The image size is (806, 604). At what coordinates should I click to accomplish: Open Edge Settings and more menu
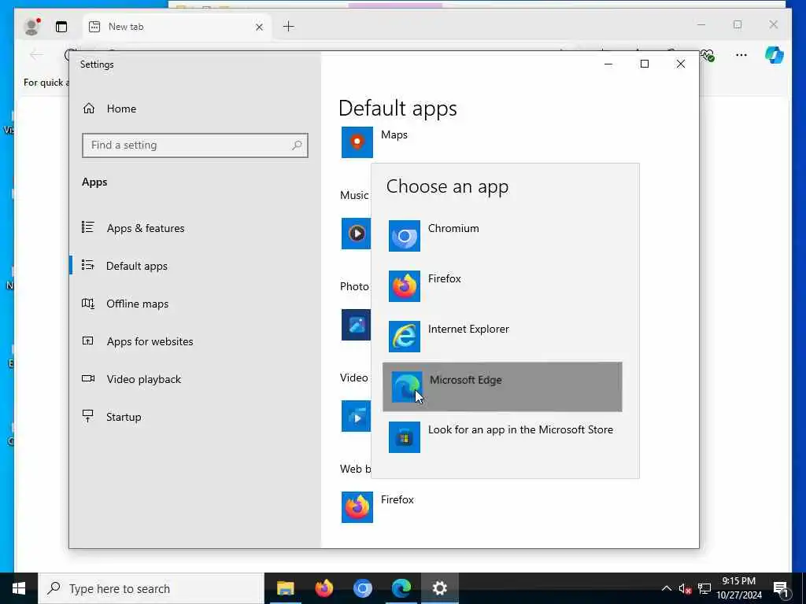(741, 55)
